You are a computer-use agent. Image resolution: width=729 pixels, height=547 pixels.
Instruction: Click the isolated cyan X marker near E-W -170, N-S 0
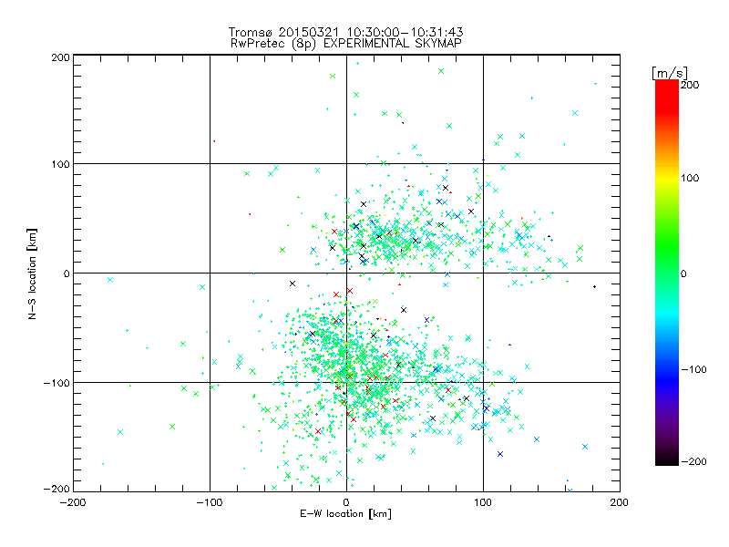pos(110,280)
